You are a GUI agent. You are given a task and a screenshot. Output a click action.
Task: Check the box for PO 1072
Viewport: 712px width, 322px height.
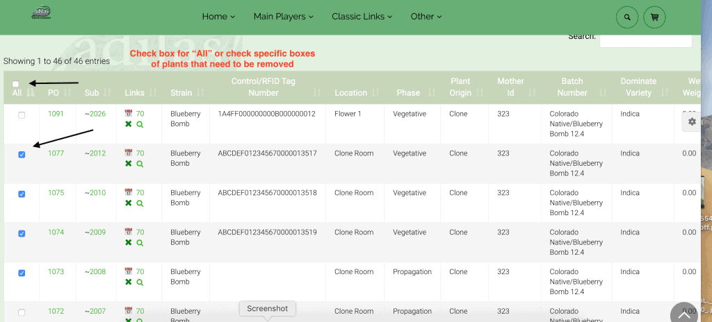22,312
